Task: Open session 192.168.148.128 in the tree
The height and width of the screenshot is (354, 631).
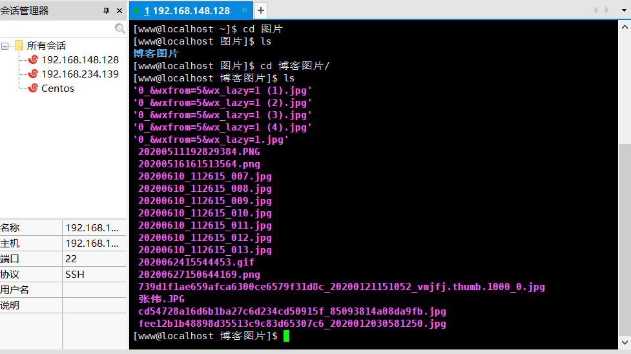Action: (x=79, y=60)
